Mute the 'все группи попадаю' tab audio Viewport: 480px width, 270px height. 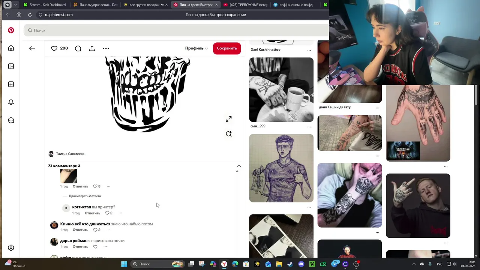[162, 5]
